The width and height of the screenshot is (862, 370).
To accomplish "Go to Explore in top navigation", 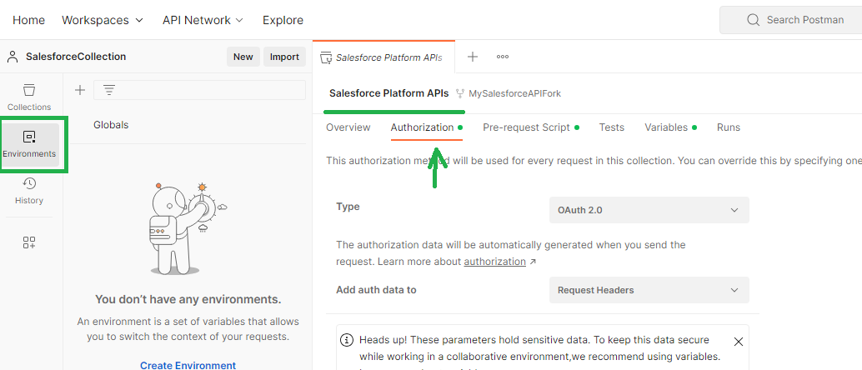I will (283, 20).
